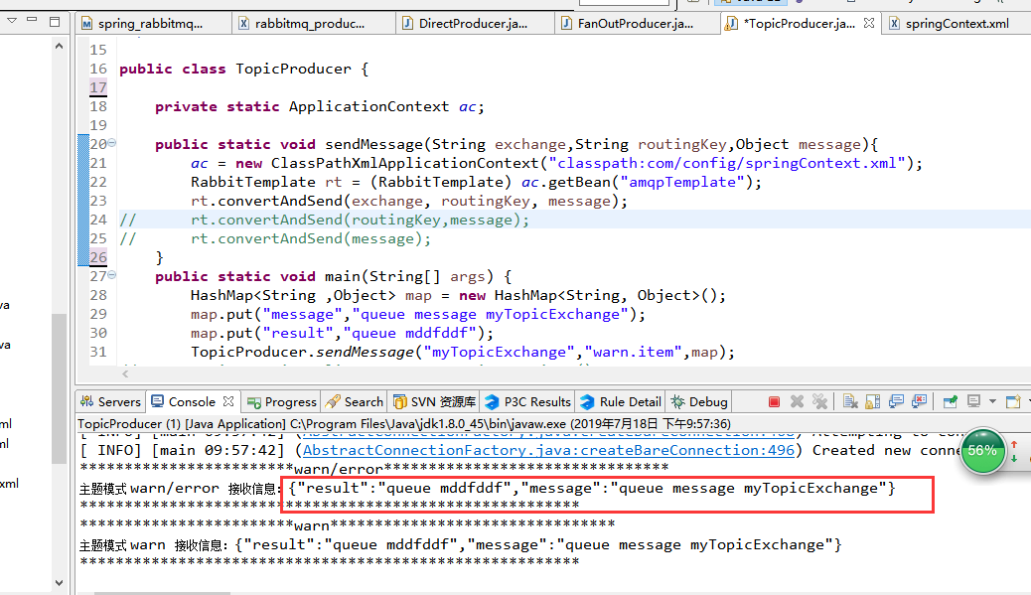Terminate the running TopicProducer application

coord(775,401)
